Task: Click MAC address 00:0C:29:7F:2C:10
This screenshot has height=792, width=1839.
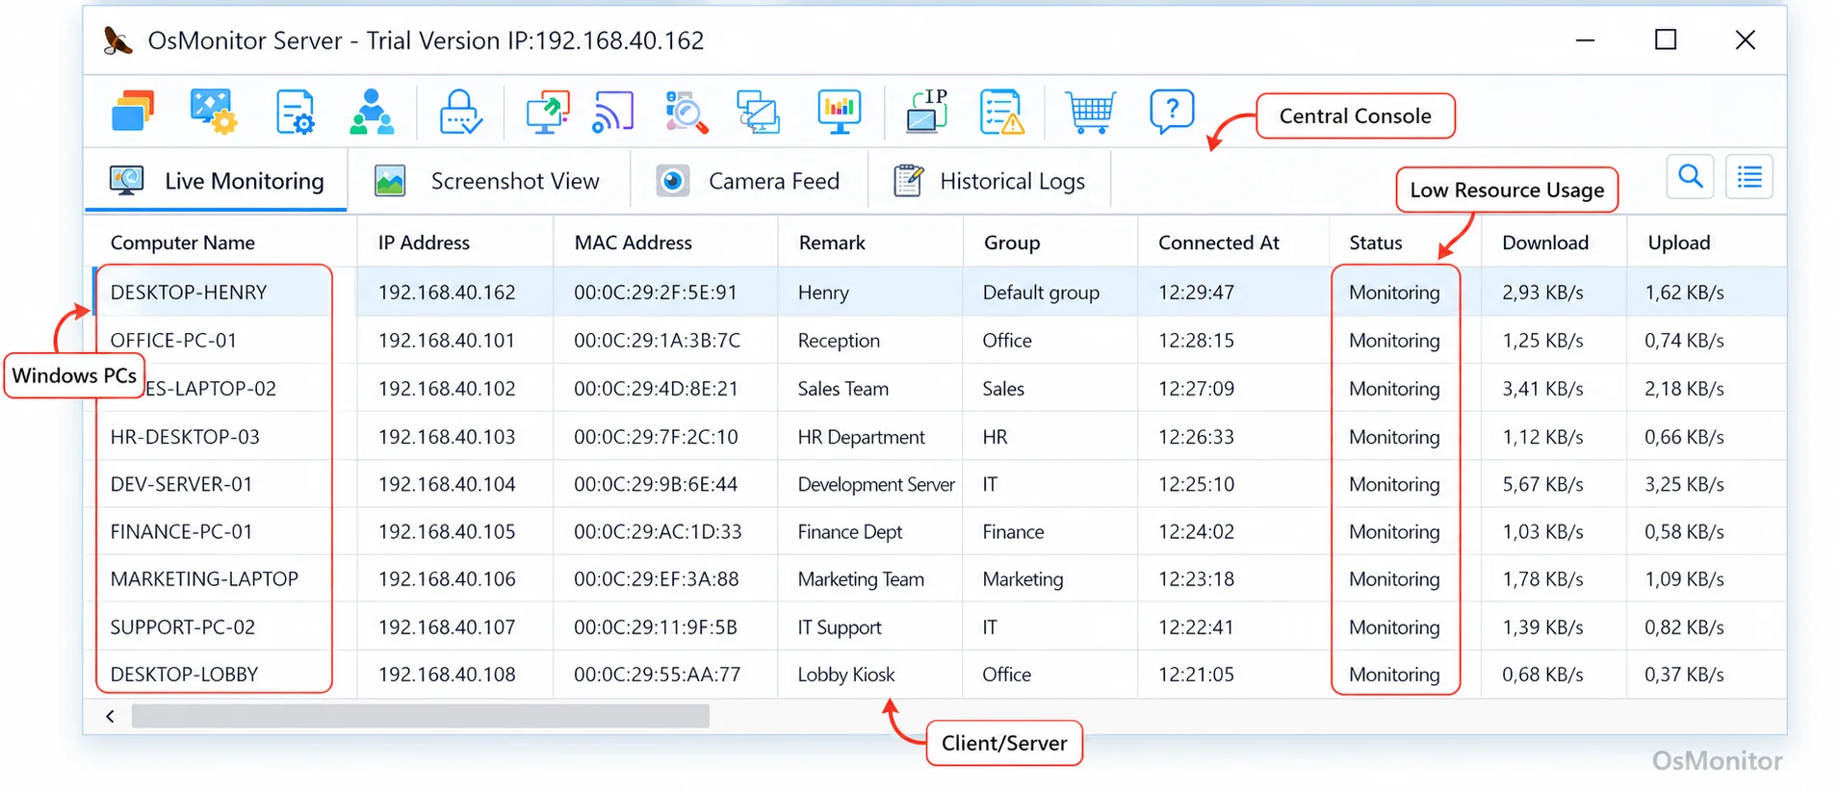Action: coord(656,437)
